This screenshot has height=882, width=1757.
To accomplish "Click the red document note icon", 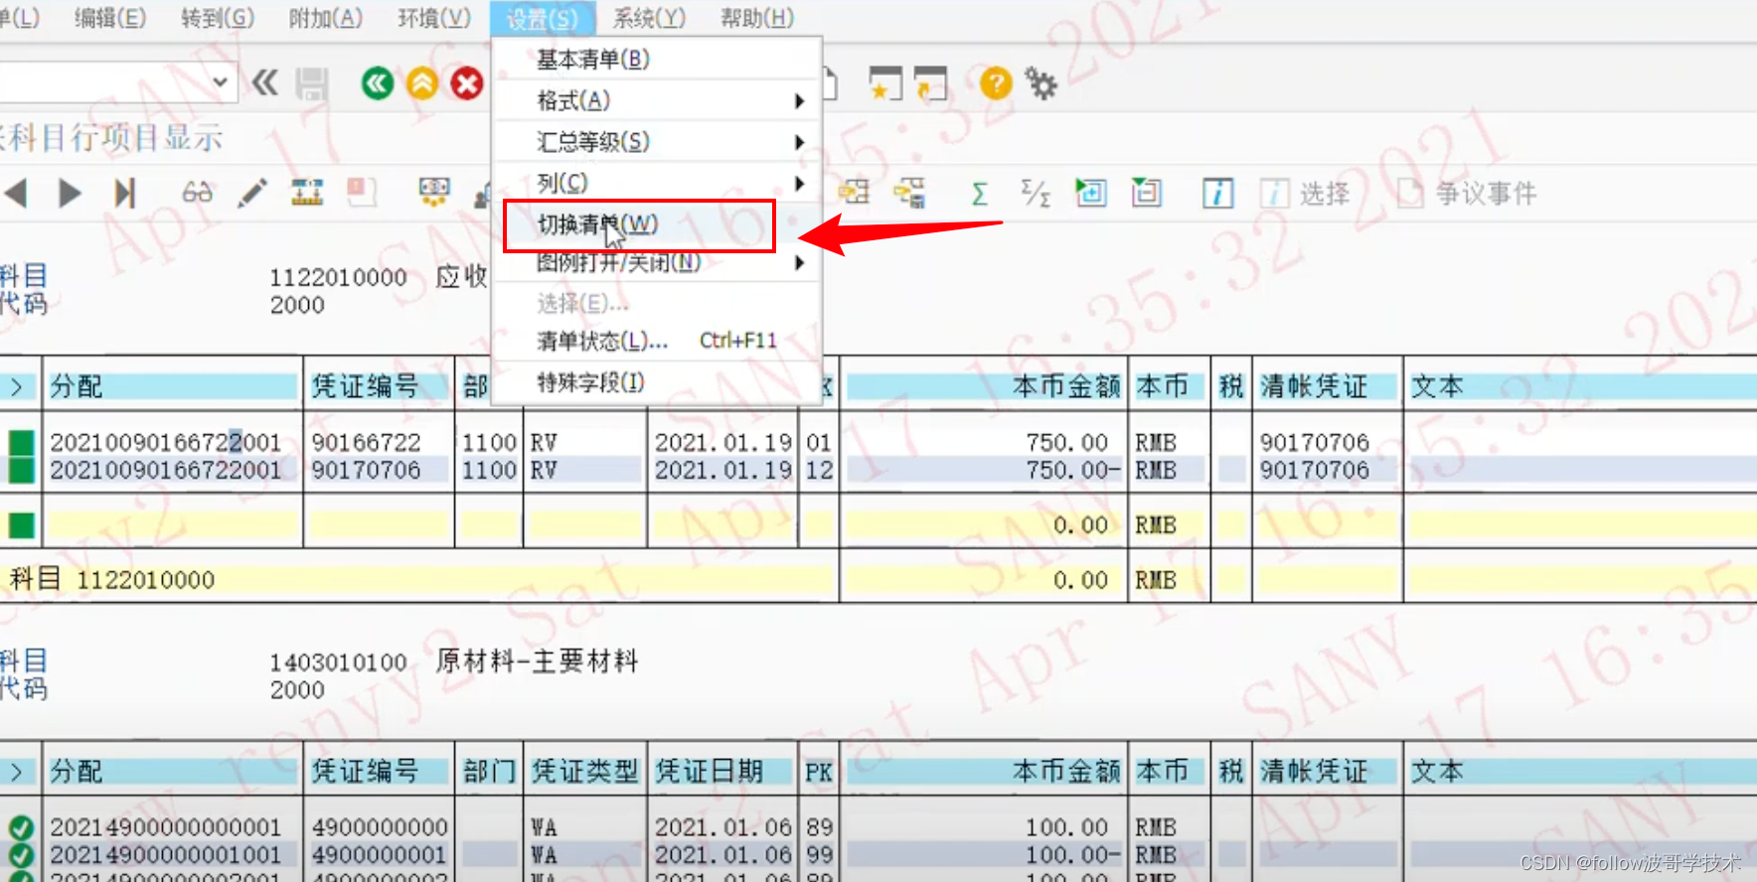I will click(361, 192).
